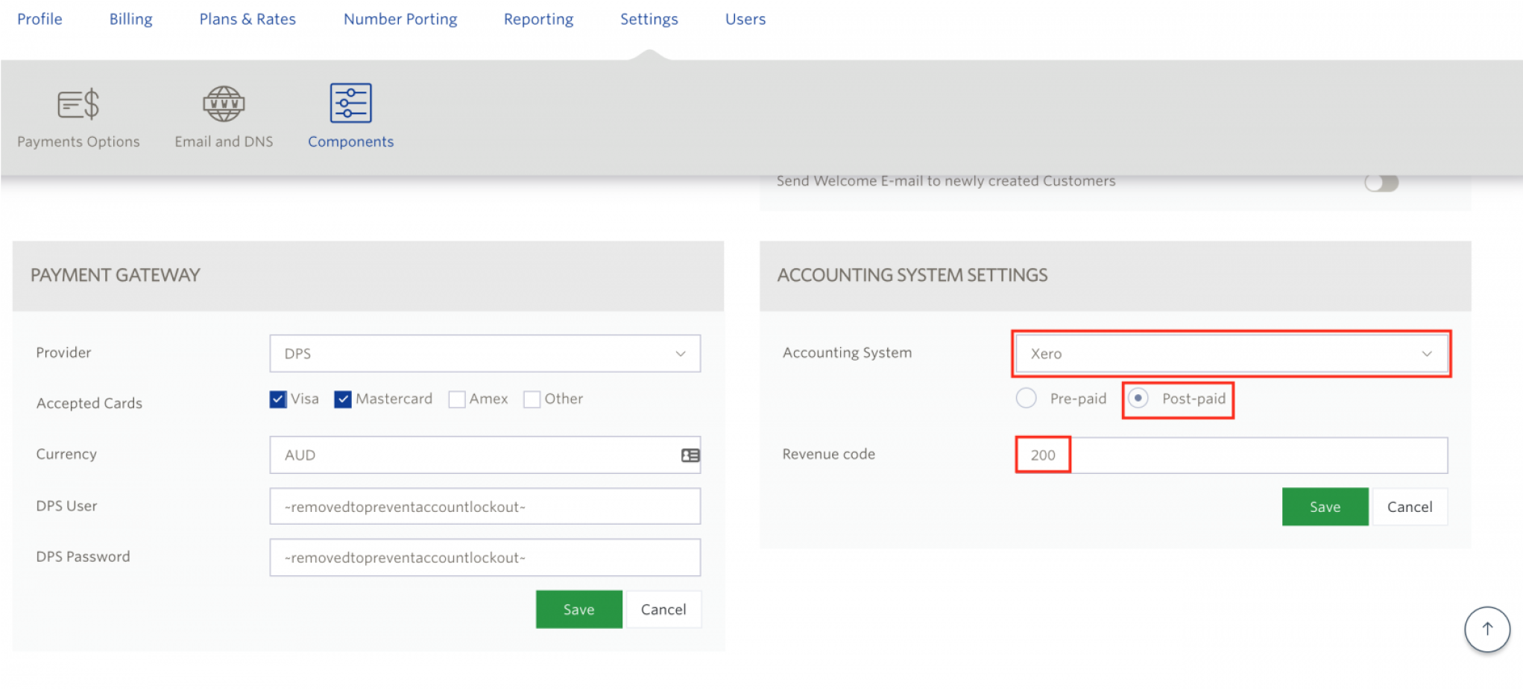Cancel the Accounting System Settings changes
This screenshot has width=1523, height=690.
point(1409,507)
